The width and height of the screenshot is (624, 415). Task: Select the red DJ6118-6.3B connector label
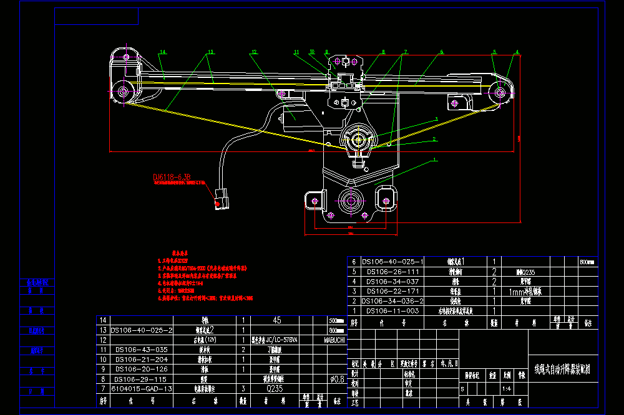click(x=172, y=178)
